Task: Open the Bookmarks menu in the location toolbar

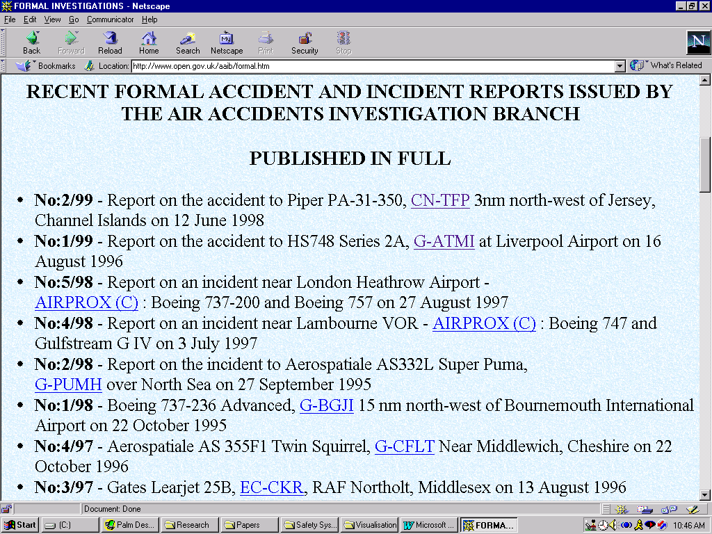Action: (x=46, y=66)
